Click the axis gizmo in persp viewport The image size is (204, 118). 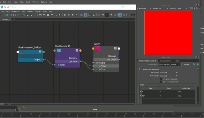click(x=24, y=107)
